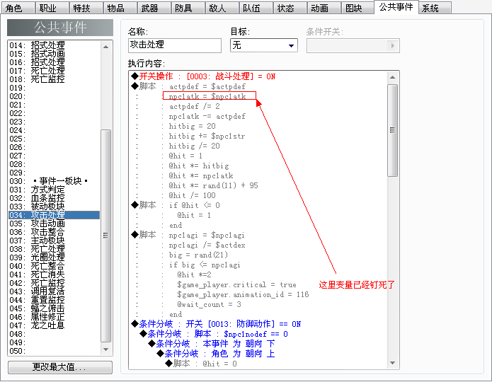Open the 目标 dropdown

263,45
